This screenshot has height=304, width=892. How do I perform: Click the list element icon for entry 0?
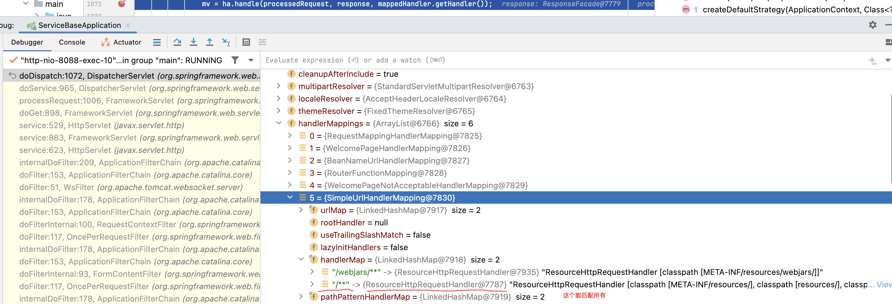(303, 135)
